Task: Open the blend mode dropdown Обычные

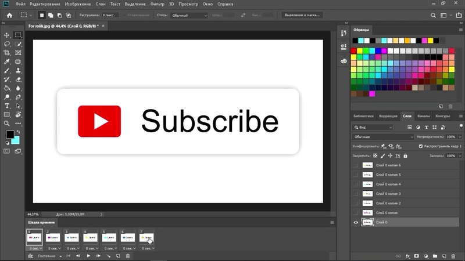Action: pos(383,137)
